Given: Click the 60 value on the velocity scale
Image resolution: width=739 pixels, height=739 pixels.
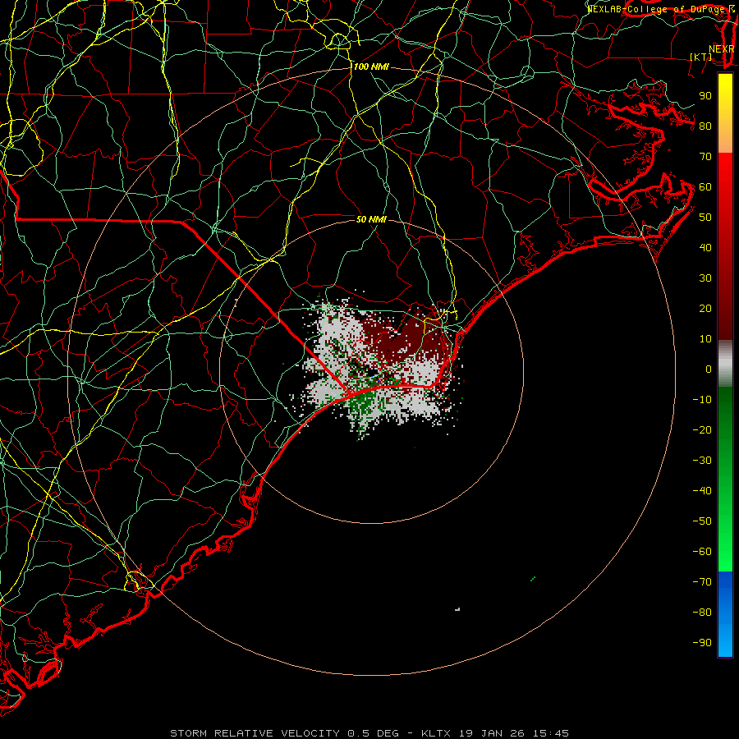Looking at the screenshot, I should (705, 186).
